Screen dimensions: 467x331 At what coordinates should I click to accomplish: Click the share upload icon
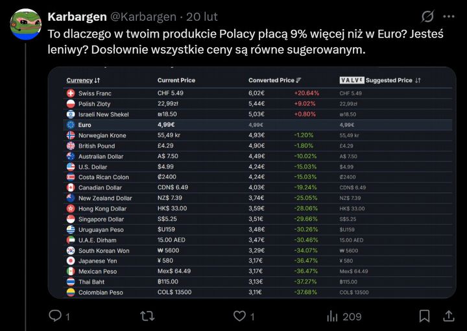tap(449, 316)
